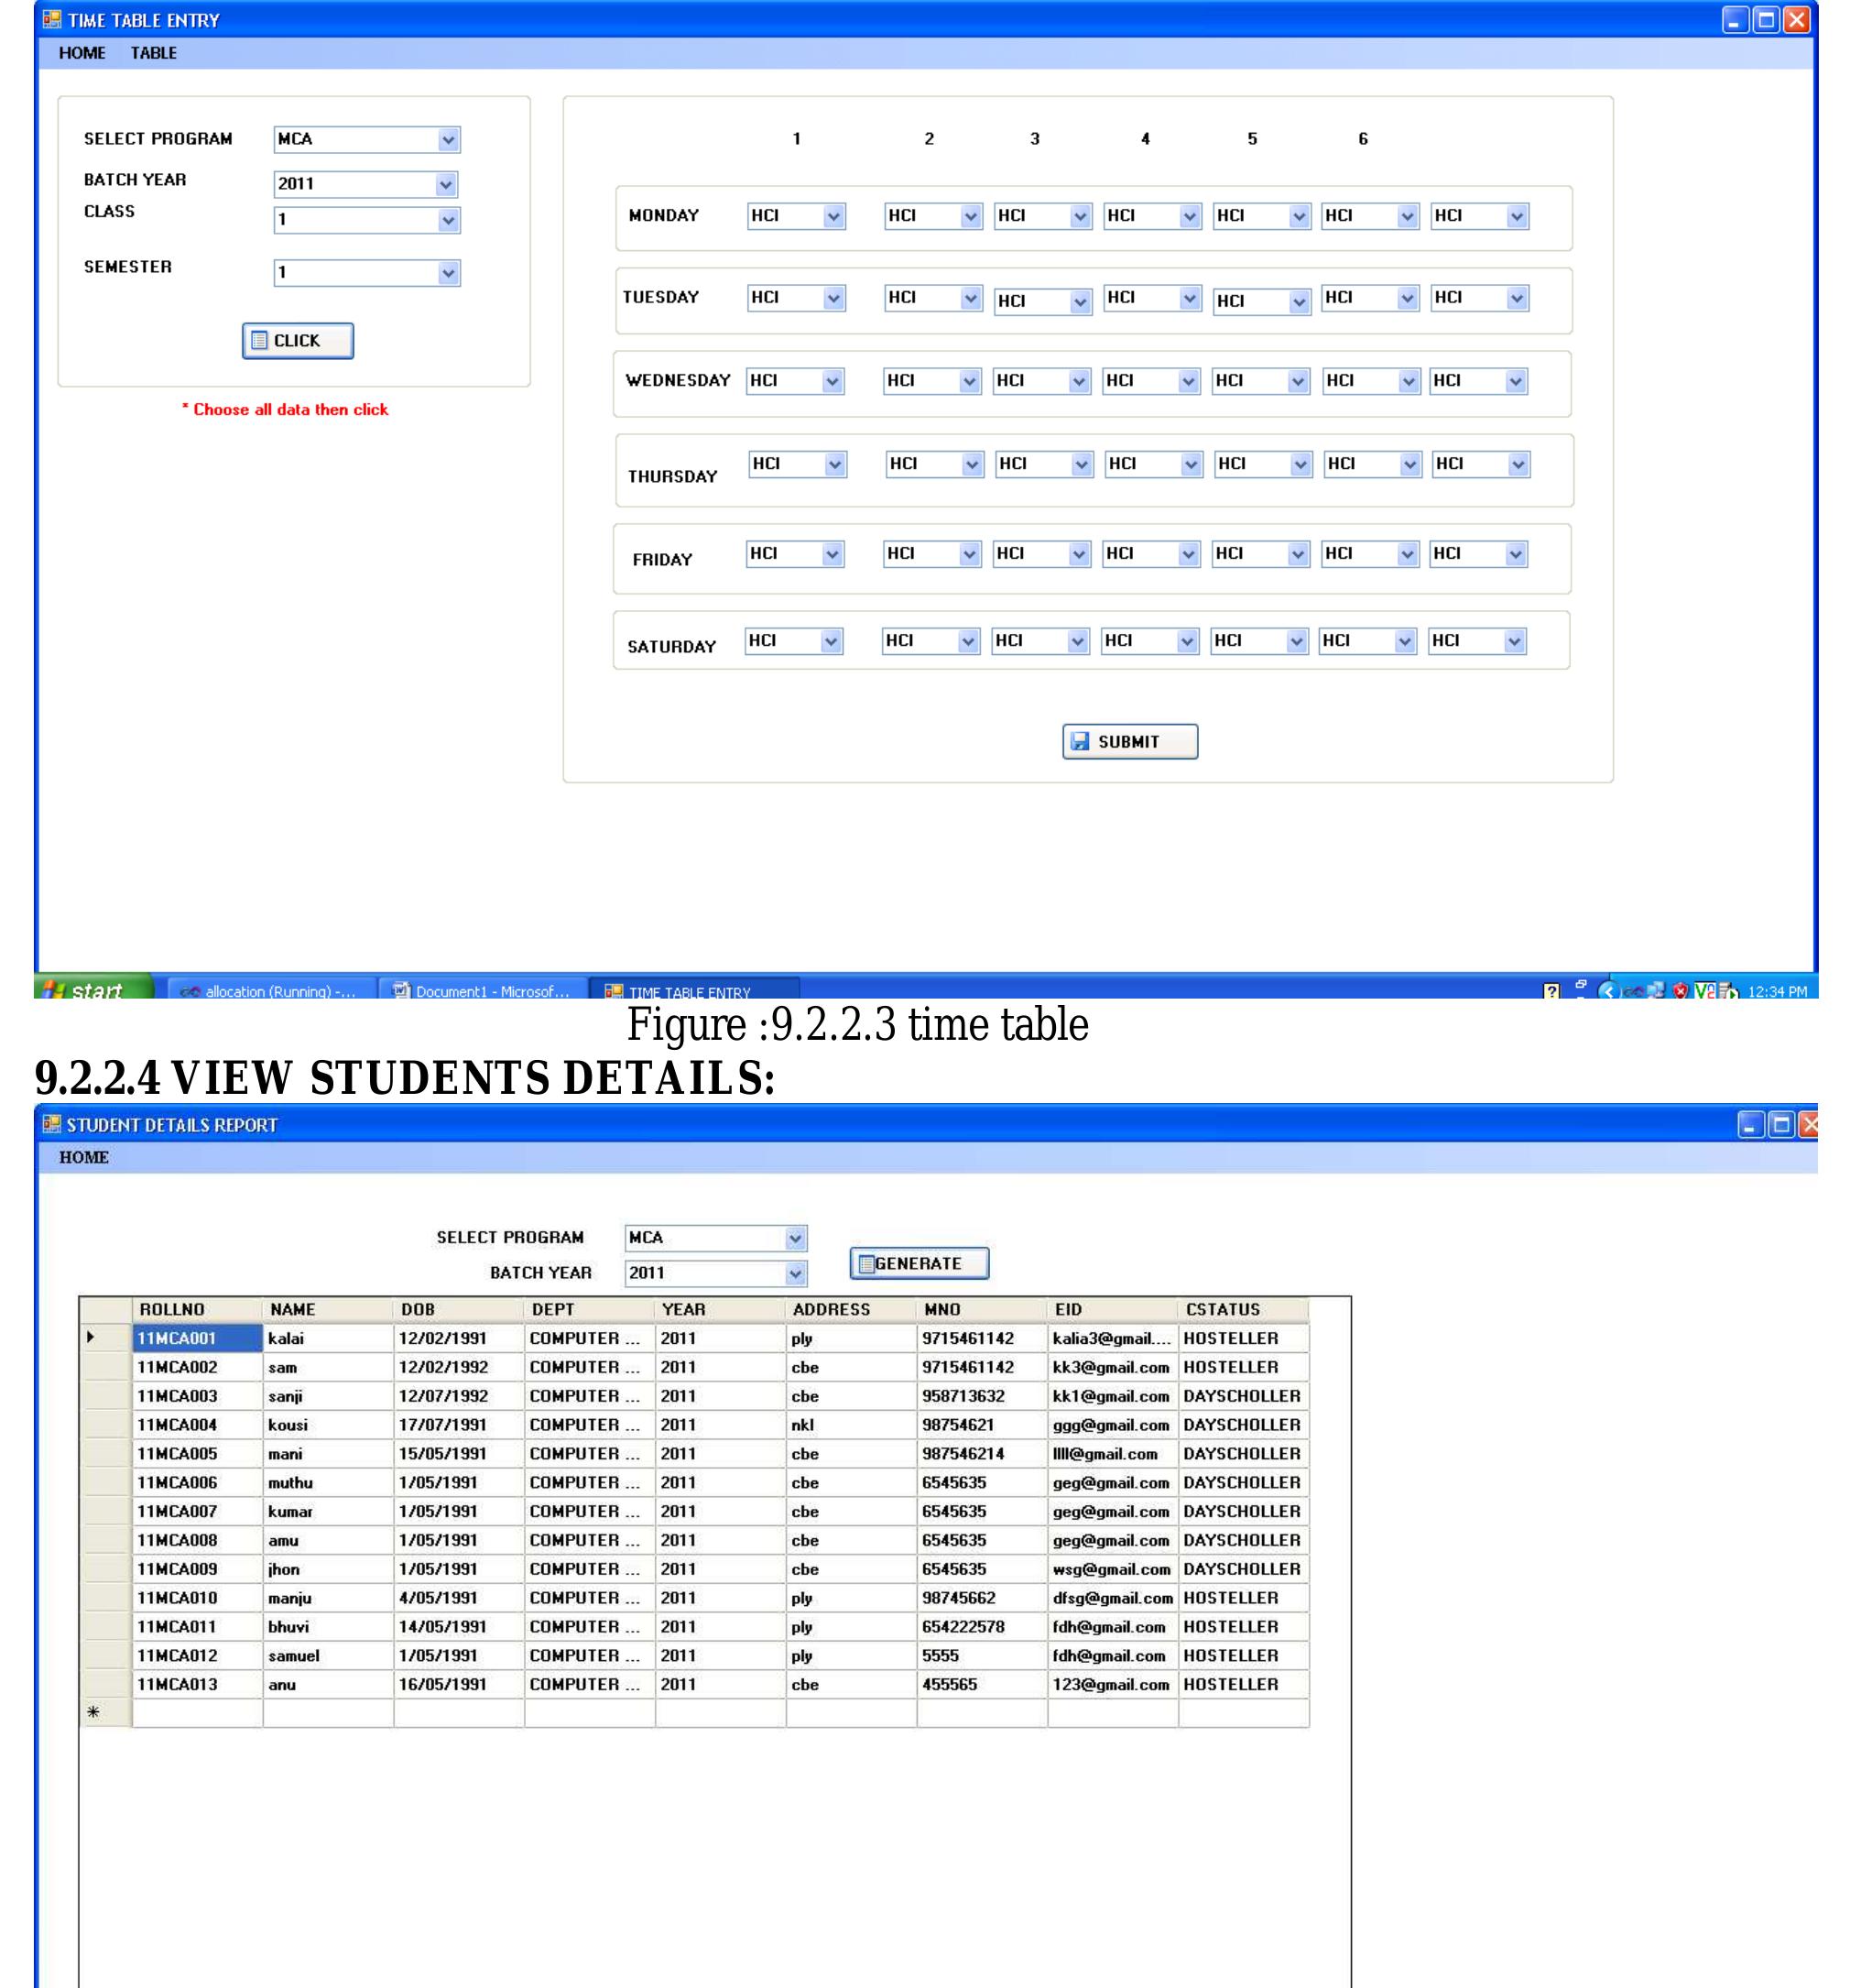Open the TABLE menu
The height and width of the screenshot is (1988, 1850).
click(x=154, y=53)
